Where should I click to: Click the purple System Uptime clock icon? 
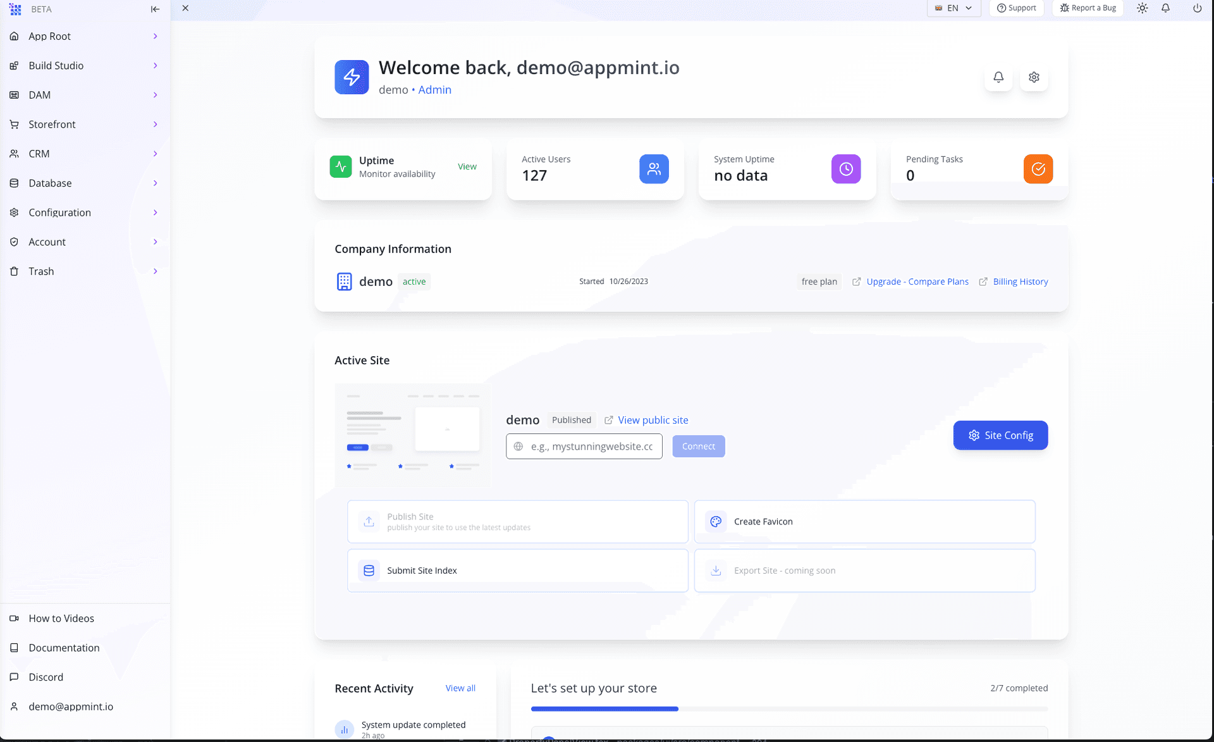(846, 169)
